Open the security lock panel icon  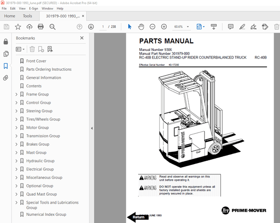6,41
